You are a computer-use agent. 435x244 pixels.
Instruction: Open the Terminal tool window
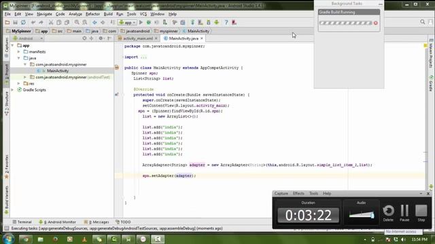click(22, 222)
